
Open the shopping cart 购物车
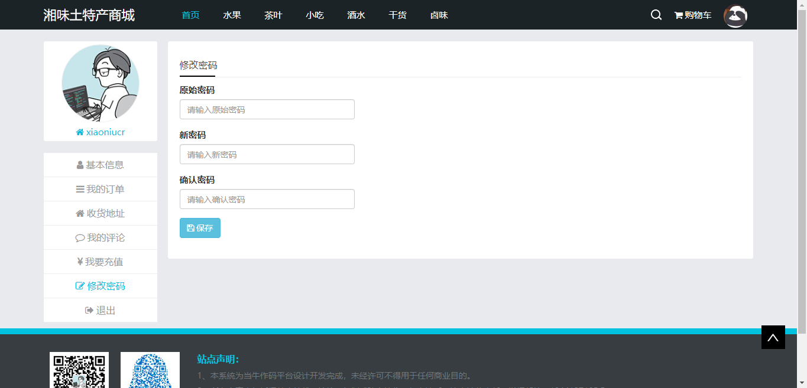(x=693, y=15)
